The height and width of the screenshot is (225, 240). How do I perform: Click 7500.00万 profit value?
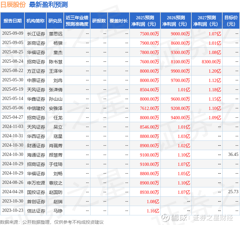click(149, 34)
